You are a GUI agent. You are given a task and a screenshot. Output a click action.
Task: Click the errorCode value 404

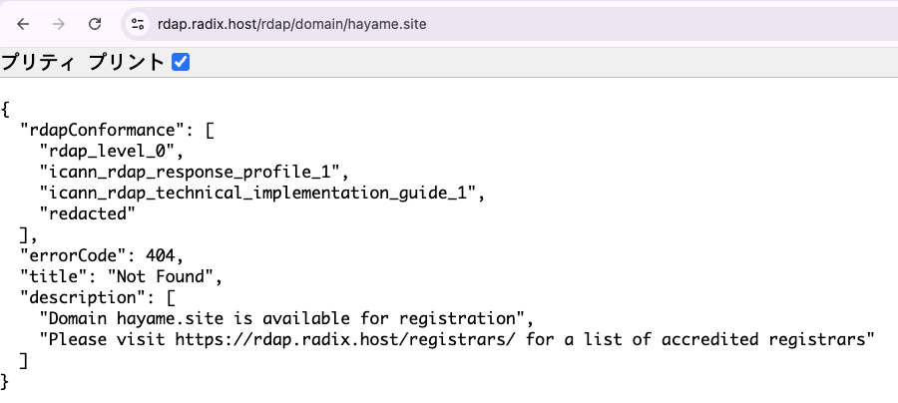coord(160,255)
